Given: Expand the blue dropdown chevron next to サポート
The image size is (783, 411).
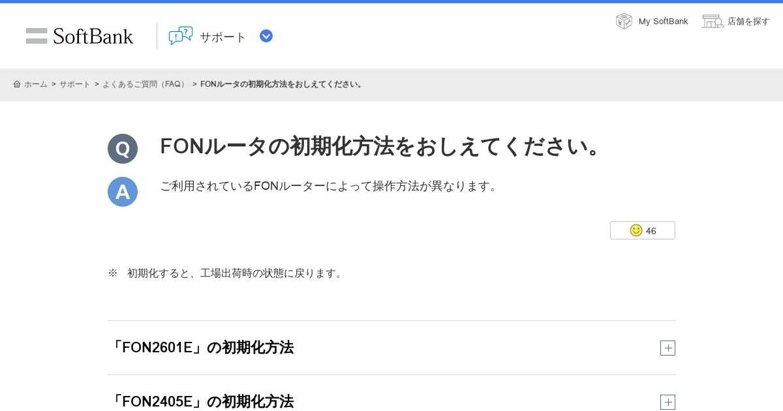Looking at the screenshot, I should pos(266,36).
